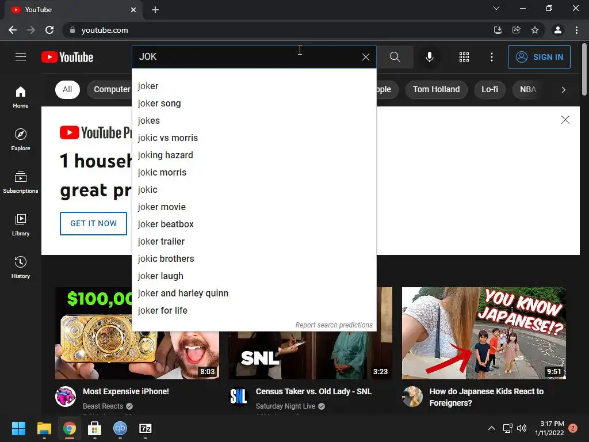This screenshot has height=442, width=589.
Task: Pick the "joker and harley quinn" suggestion
Action: [254, 294]
